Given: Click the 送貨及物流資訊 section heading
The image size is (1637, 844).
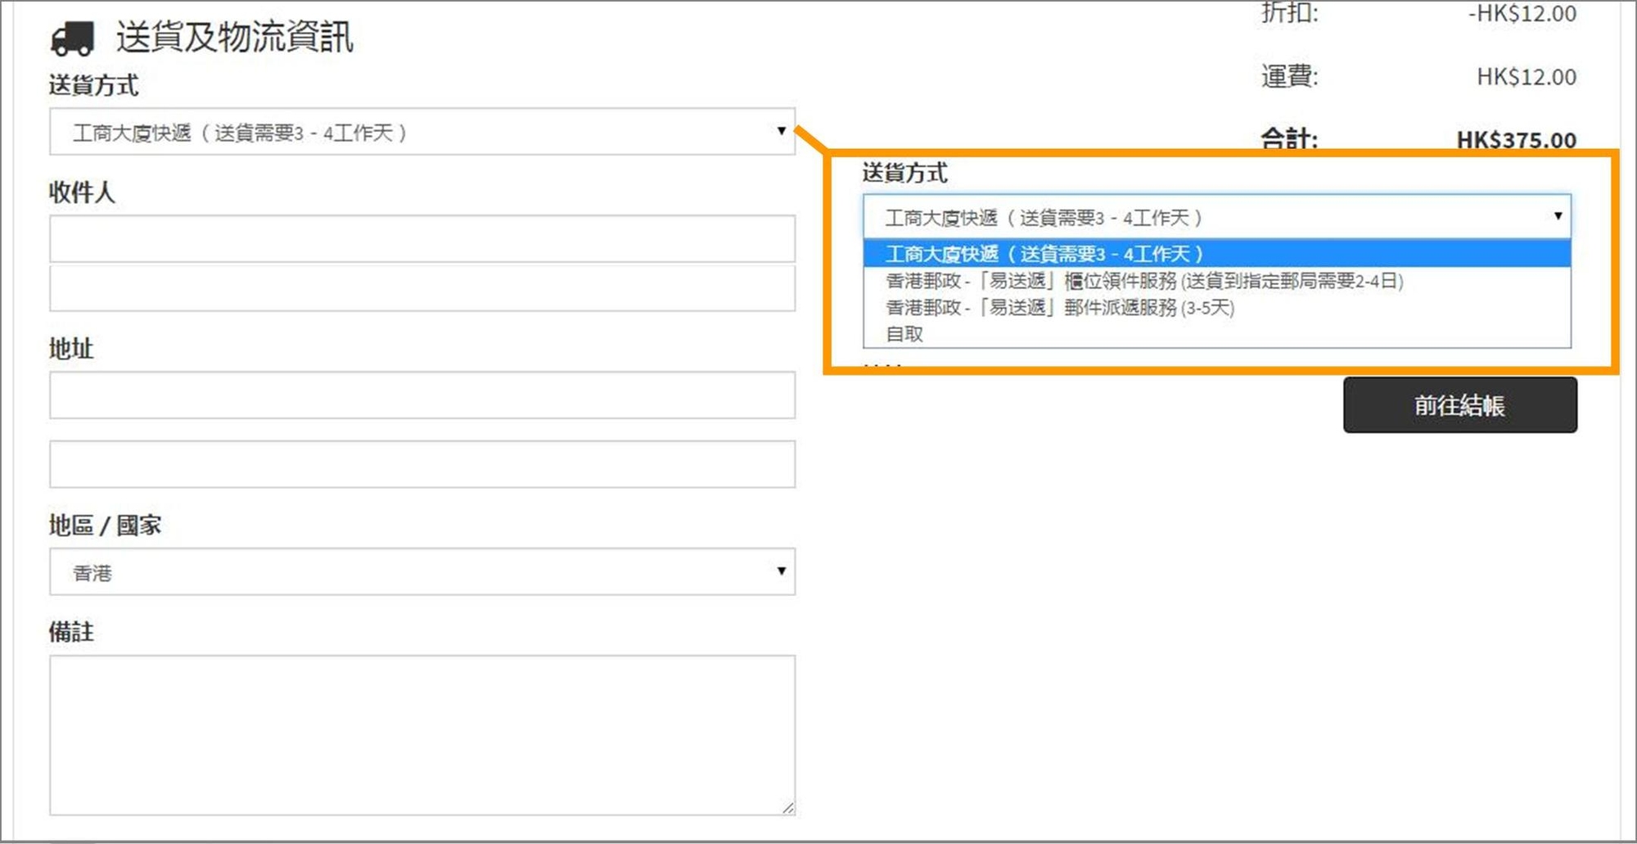Looking at the screenshot, I should pos(234,38).
